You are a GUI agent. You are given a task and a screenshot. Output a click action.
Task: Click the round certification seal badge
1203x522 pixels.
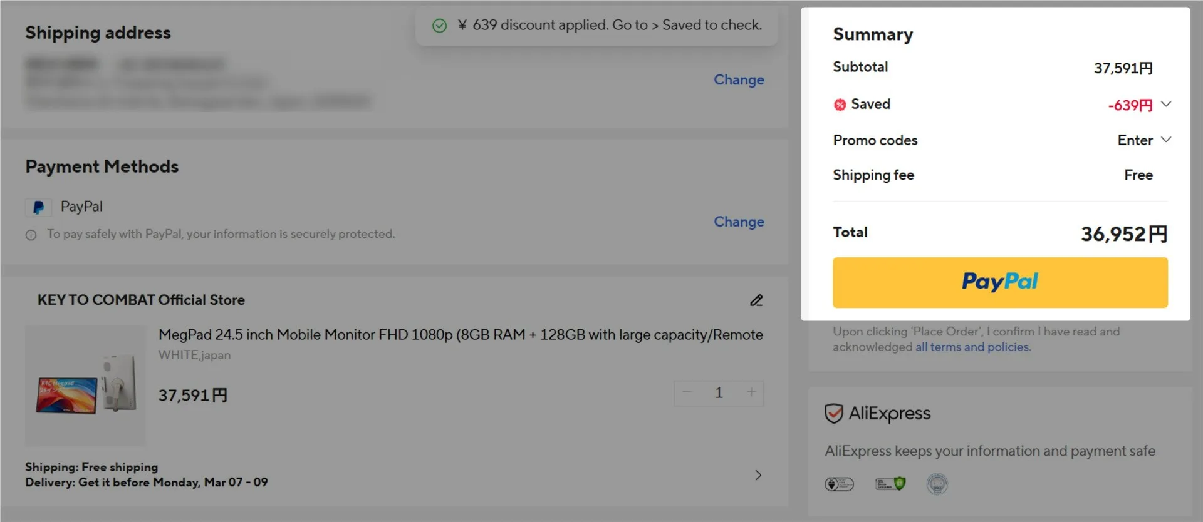pos(937,484)
